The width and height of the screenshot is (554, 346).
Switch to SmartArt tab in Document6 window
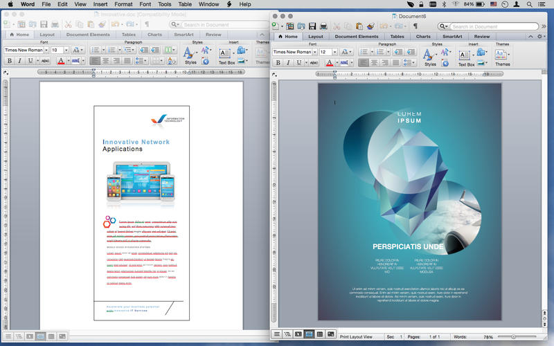pyautogui.click(x=452, y=36)
